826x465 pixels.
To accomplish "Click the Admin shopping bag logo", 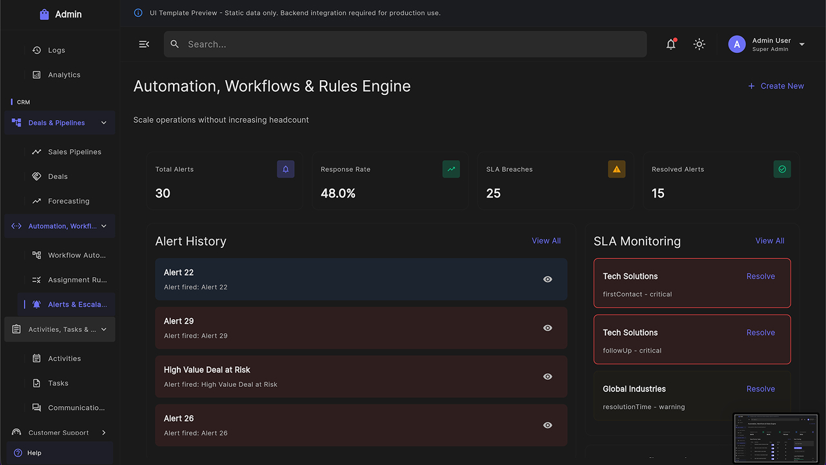I will [x=44, y=14].
